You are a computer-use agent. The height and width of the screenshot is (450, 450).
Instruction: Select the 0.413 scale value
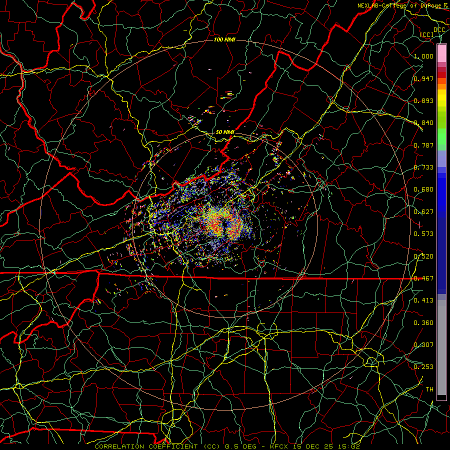[423, 300]
